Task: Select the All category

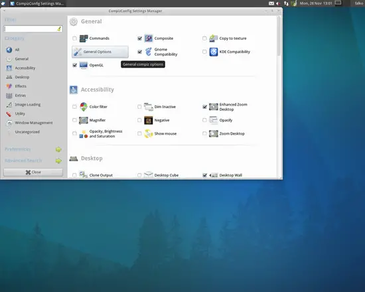Action: click(17, 50)
